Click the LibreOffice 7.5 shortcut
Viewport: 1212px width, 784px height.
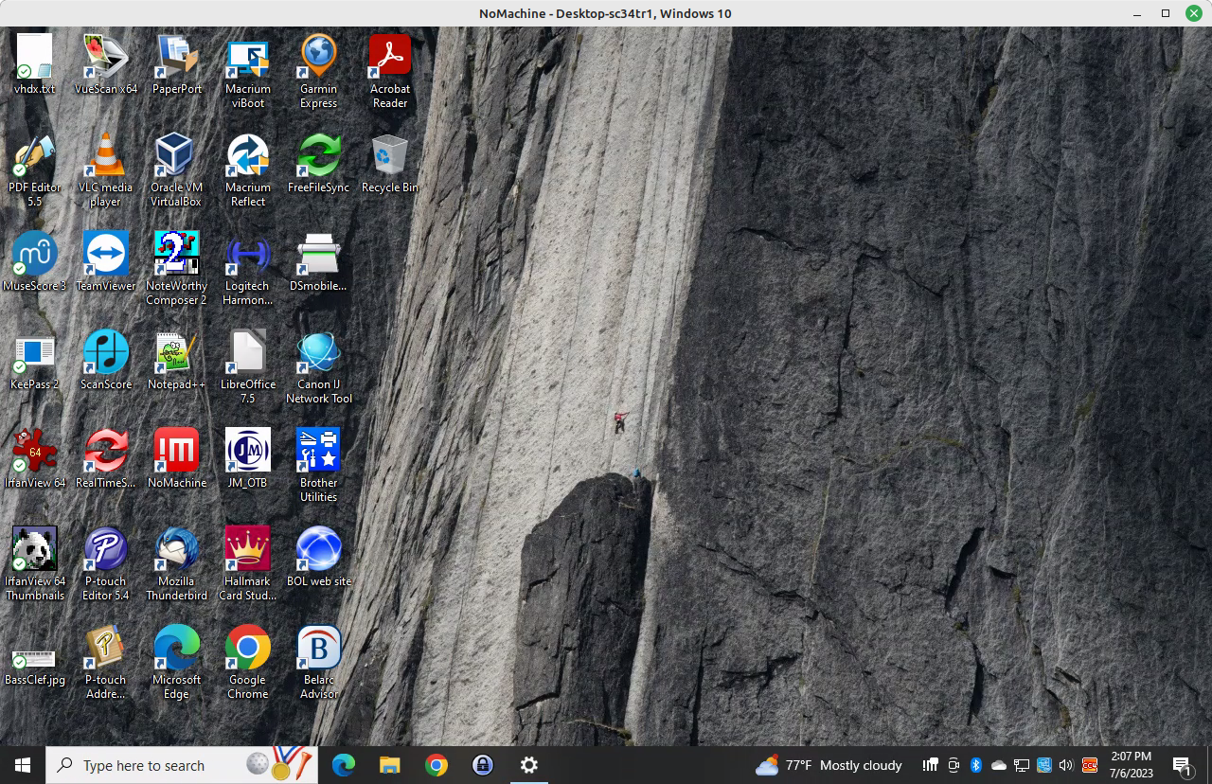pos(248,367)
